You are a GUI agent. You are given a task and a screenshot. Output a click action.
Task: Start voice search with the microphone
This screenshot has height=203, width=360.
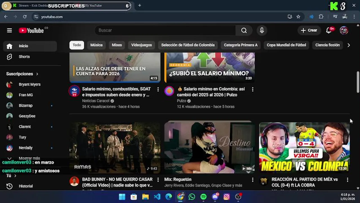(262, 30)
